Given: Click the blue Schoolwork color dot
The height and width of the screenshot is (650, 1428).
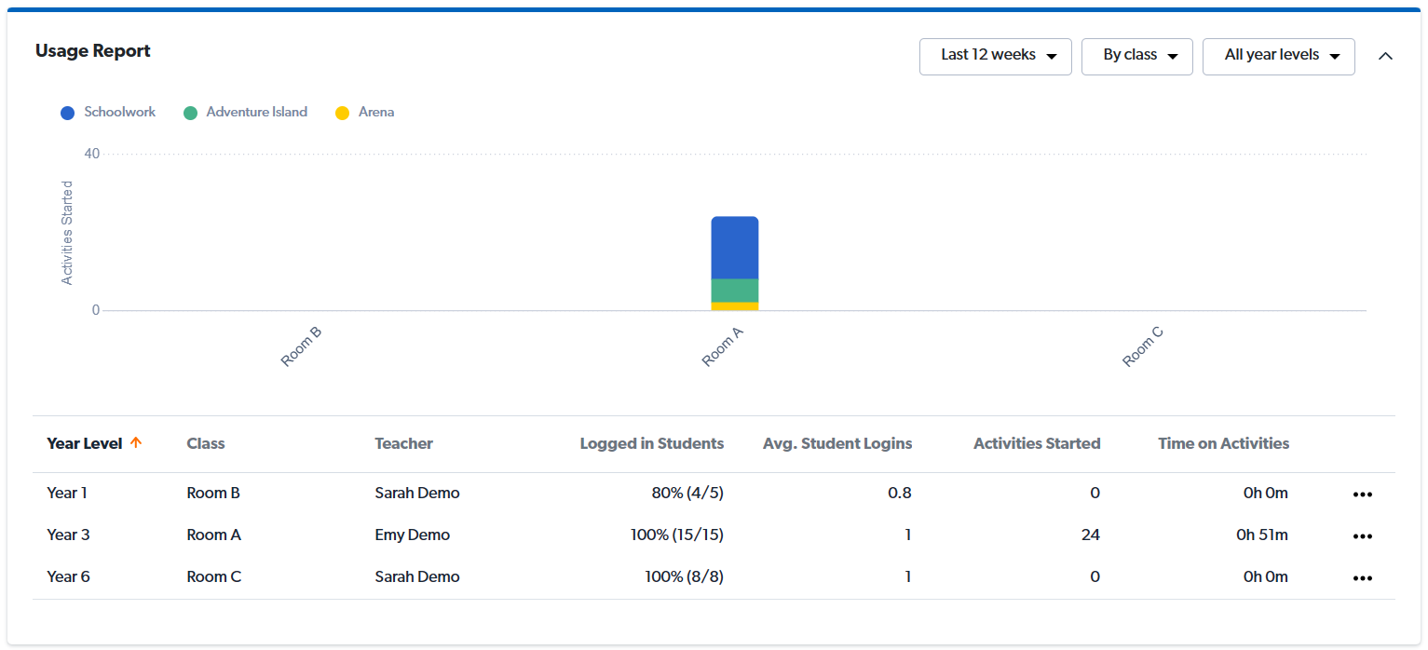Looking at the screenshot, I should 67,112.
